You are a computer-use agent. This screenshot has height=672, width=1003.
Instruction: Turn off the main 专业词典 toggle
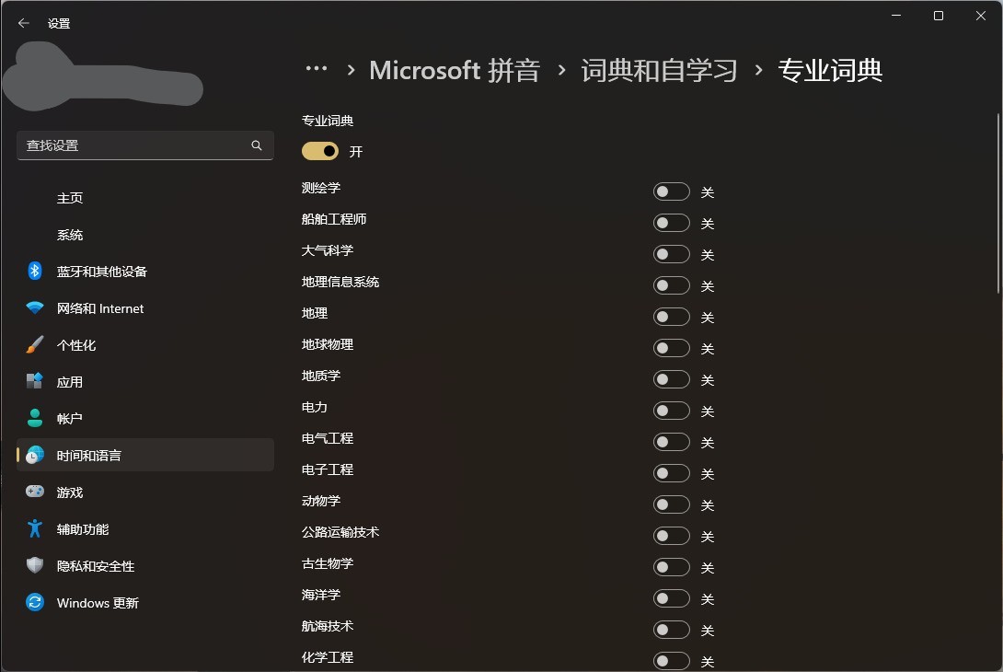[320, 151]
